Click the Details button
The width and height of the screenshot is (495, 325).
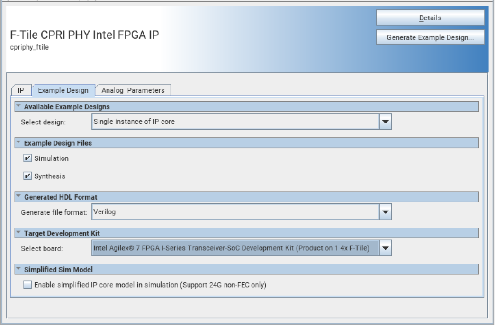(x=430, y=18)
